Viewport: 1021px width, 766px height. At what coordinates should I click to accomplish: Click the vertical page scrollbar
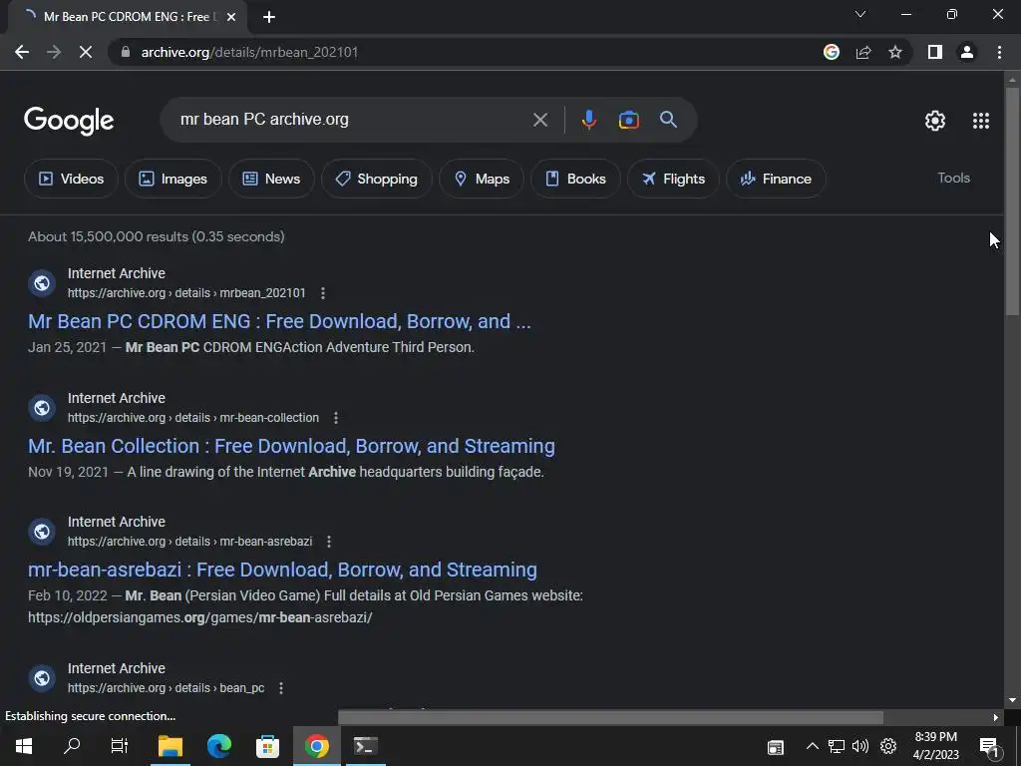1012,201
